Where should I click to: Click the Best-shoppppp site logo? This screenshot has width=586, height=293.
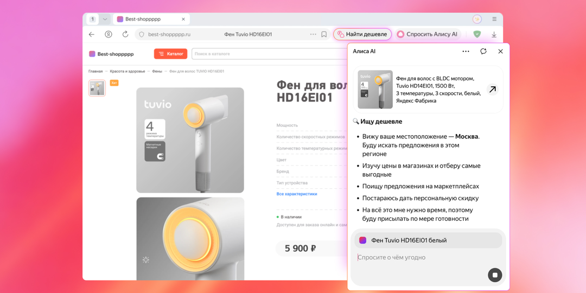[111, 54]
